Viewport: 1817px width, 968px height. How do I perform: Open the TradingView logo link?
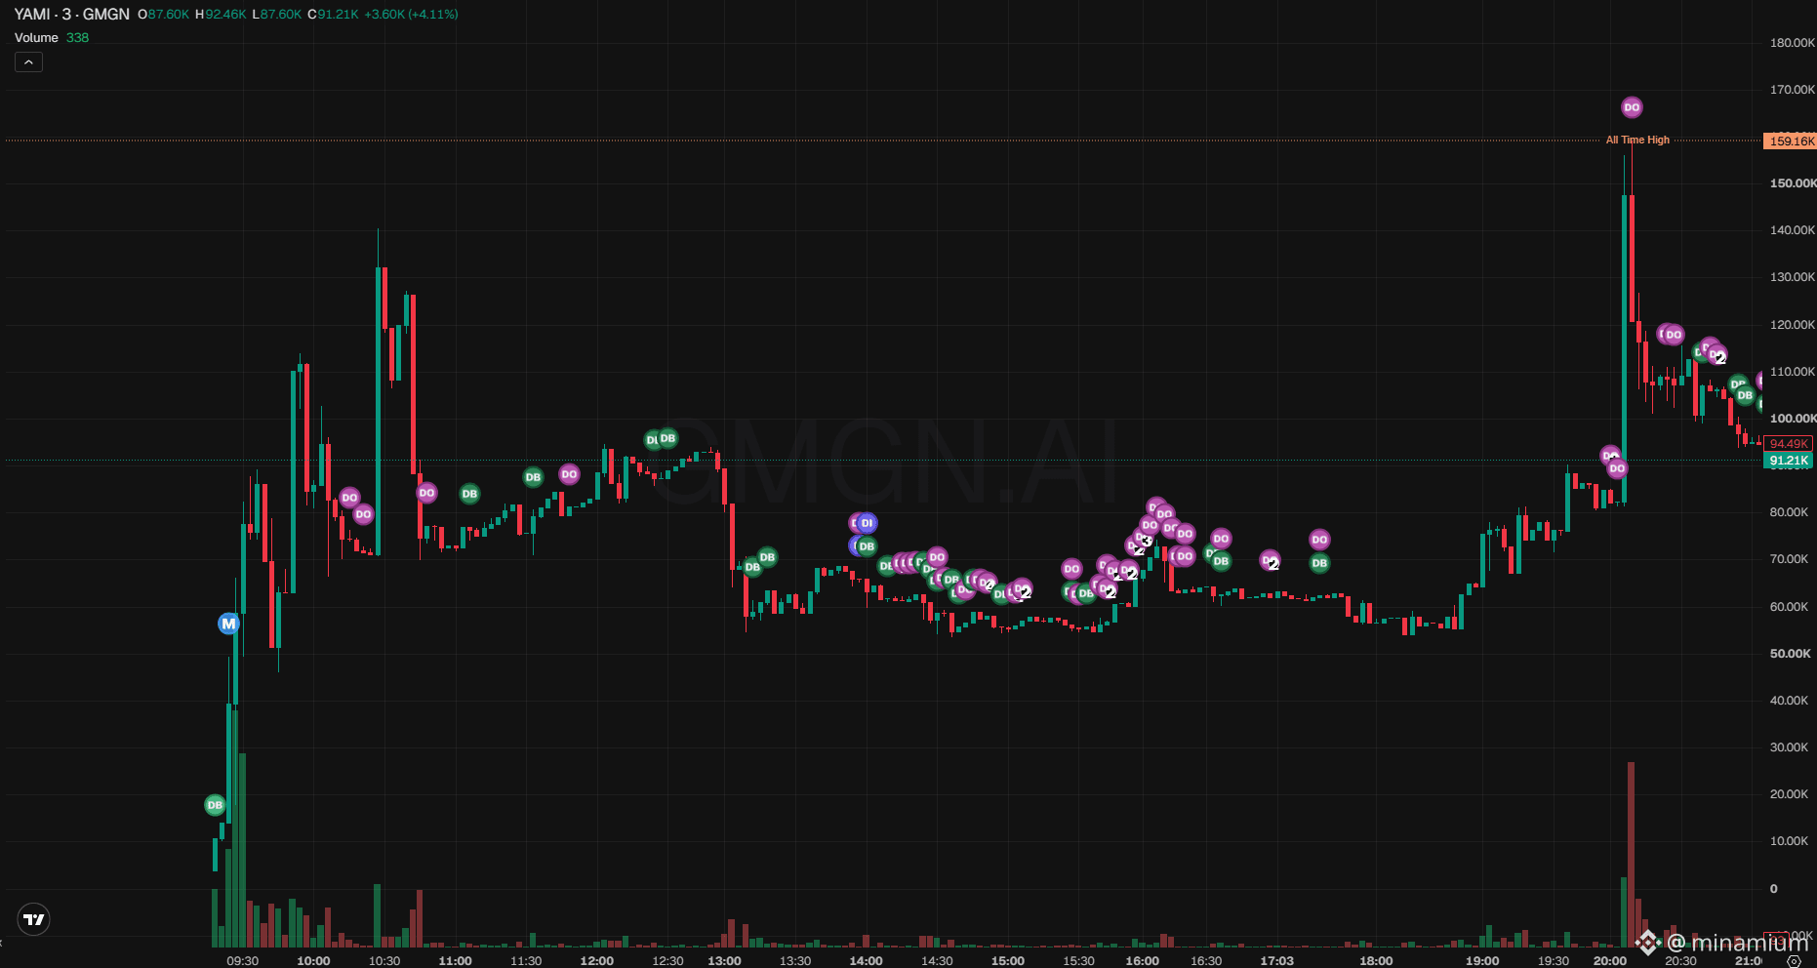[34, 919]
